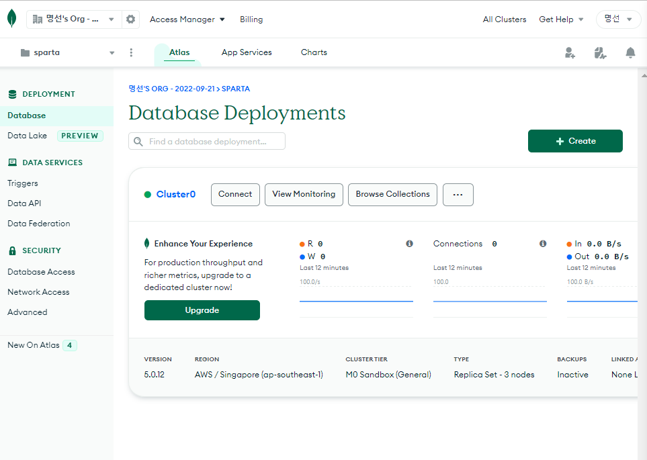Viewport: 647px width, 460px height.
Task: Click the PREVIEW badge next to Data Lake
Action: 80,136
